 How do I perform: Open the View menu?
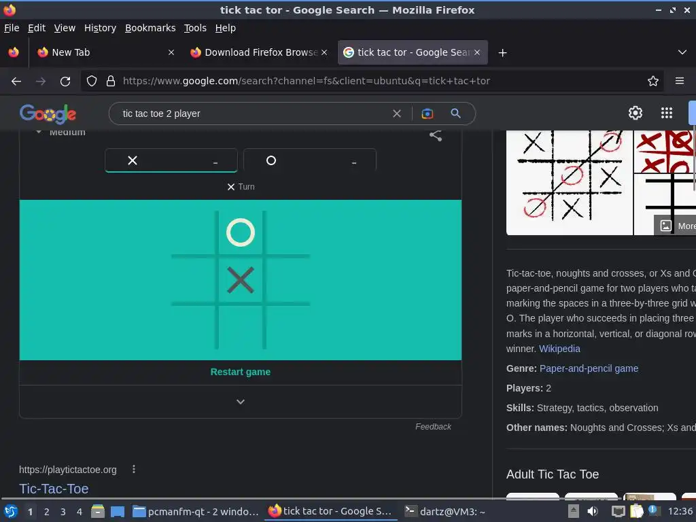tap(65, 28)
